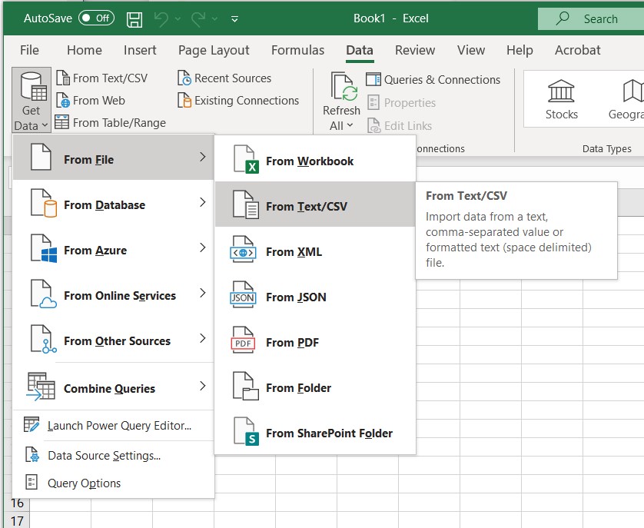644x528 pixels.
Task: Choose From Other Sources menu item
Action: click(x=114, y=339)
